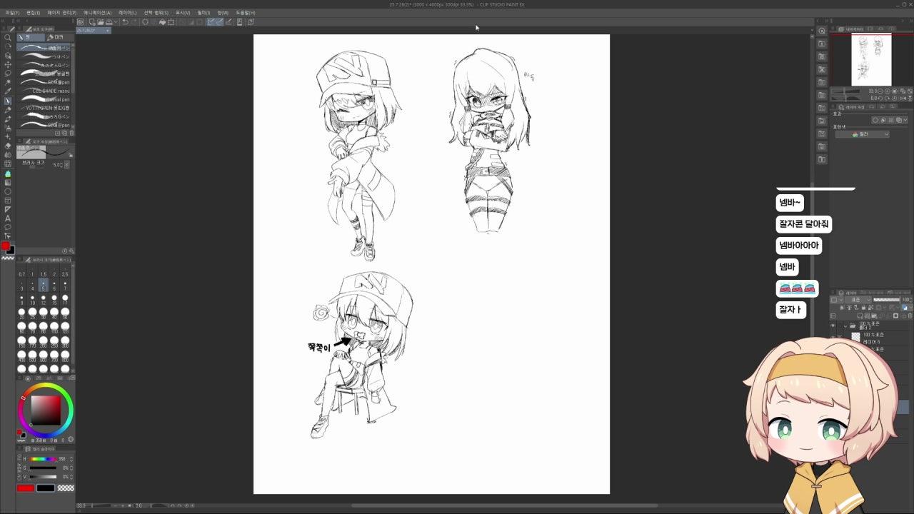Click the Redo arrow in command bar

(x=134, y=21)
